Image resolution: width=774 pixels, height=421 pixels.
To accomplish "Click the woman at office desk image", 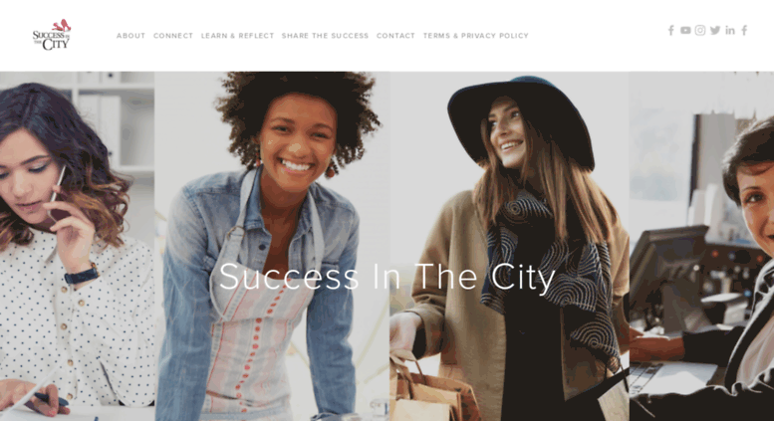I will pyautogui.click(x=701, y=246).
